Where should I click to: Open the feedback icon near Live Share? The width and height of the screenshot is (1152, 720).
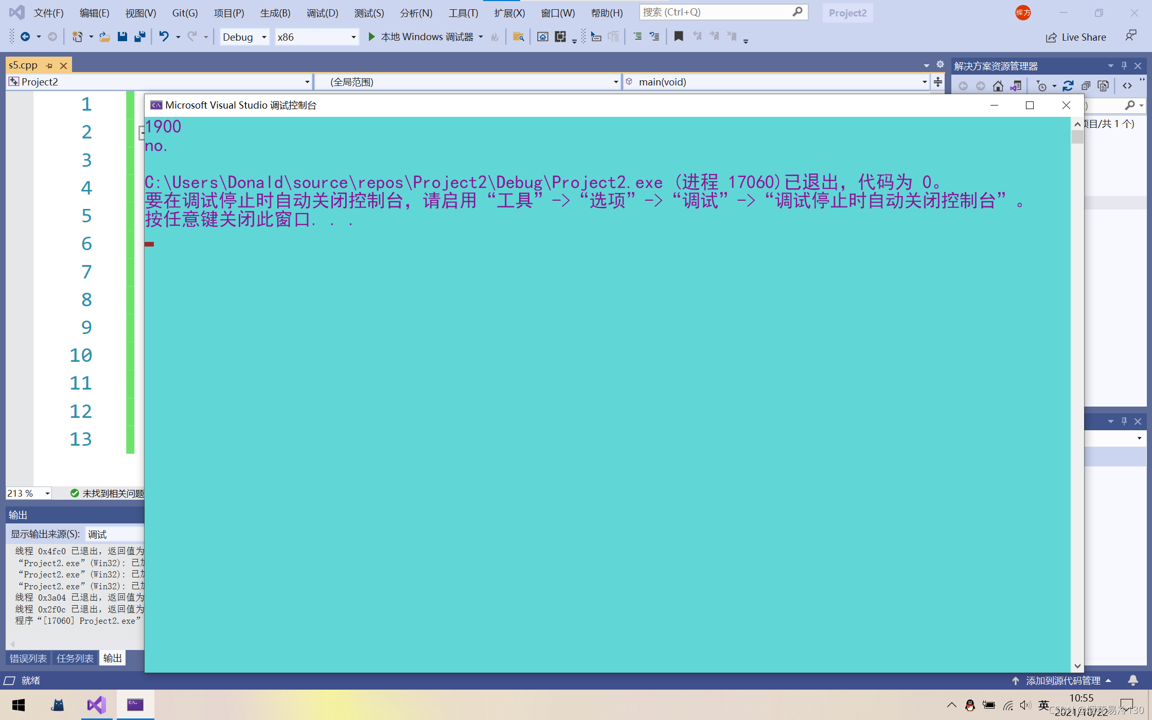[1130, 36]
